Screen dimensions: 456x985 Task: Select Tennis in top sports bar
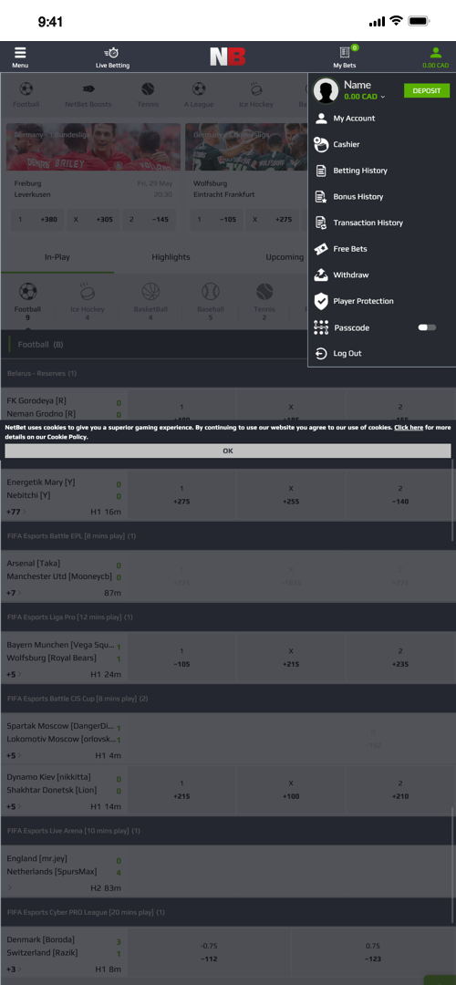148,95
